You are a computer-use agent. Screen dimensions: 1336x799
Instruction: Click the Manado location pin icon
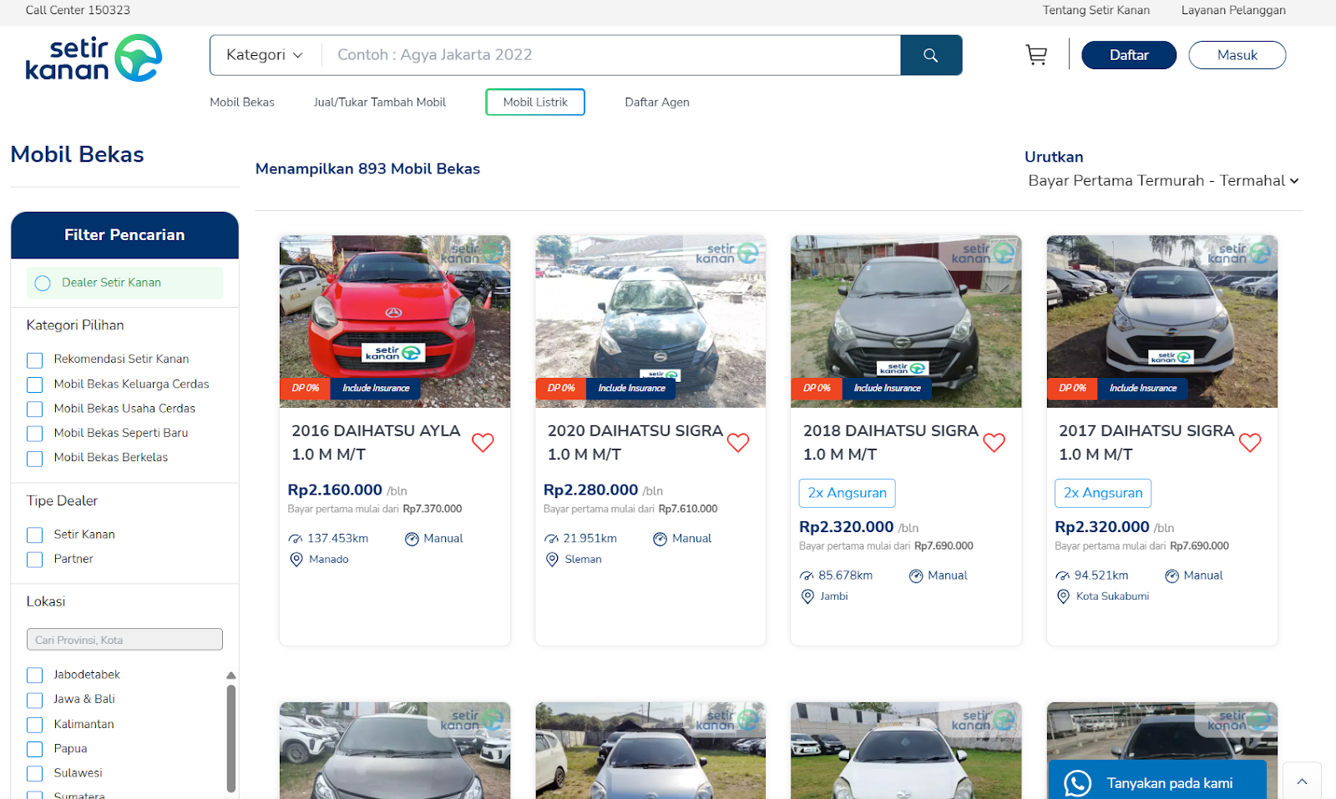296,560
